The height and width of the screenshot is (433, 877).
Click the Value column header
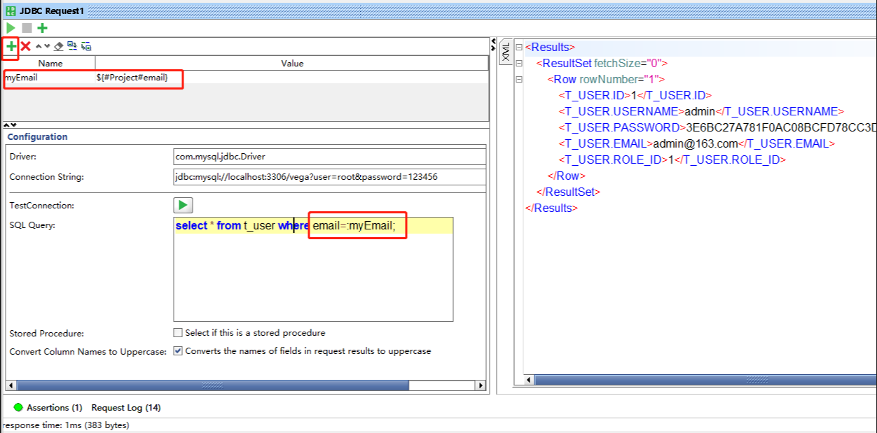292,63
